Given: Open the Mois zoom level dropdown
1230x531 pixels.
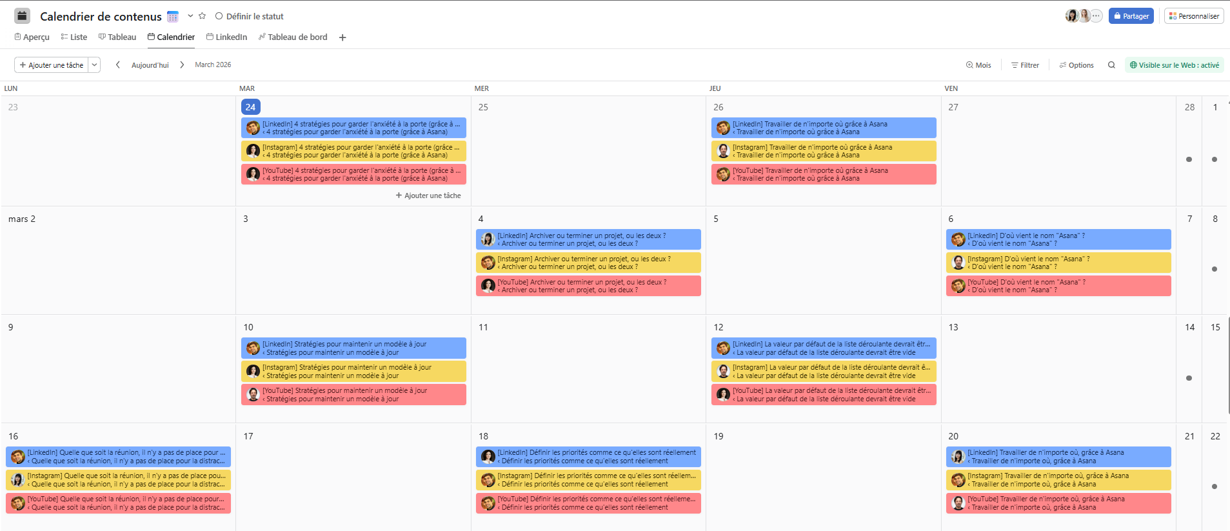Looking at the screenshot, I should click(x=978, y=65).
